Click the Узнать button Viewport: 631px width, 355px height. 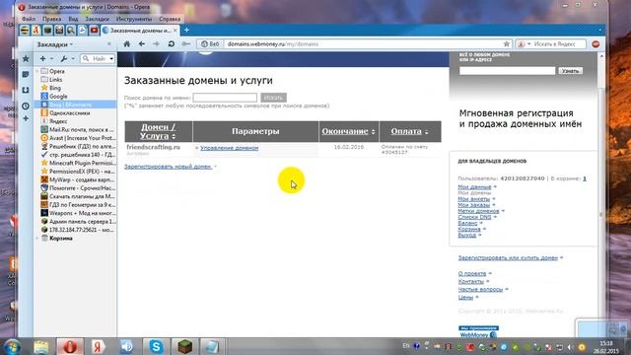[x=570, y=71]
